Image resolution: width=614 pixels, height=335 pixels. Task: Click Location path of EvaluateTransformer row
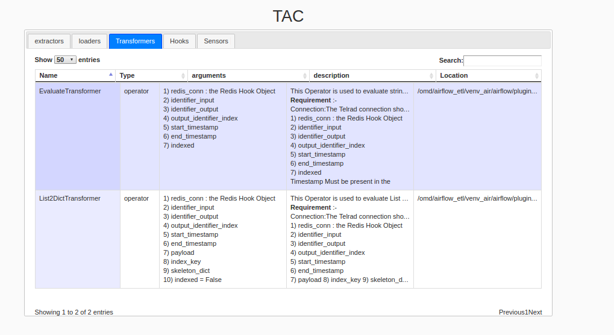pos(477,91)
